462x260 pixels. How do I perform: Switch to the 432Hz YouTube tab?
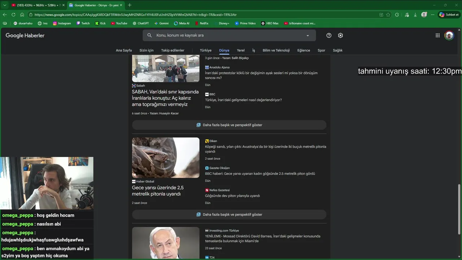click(x=38, y=5)
